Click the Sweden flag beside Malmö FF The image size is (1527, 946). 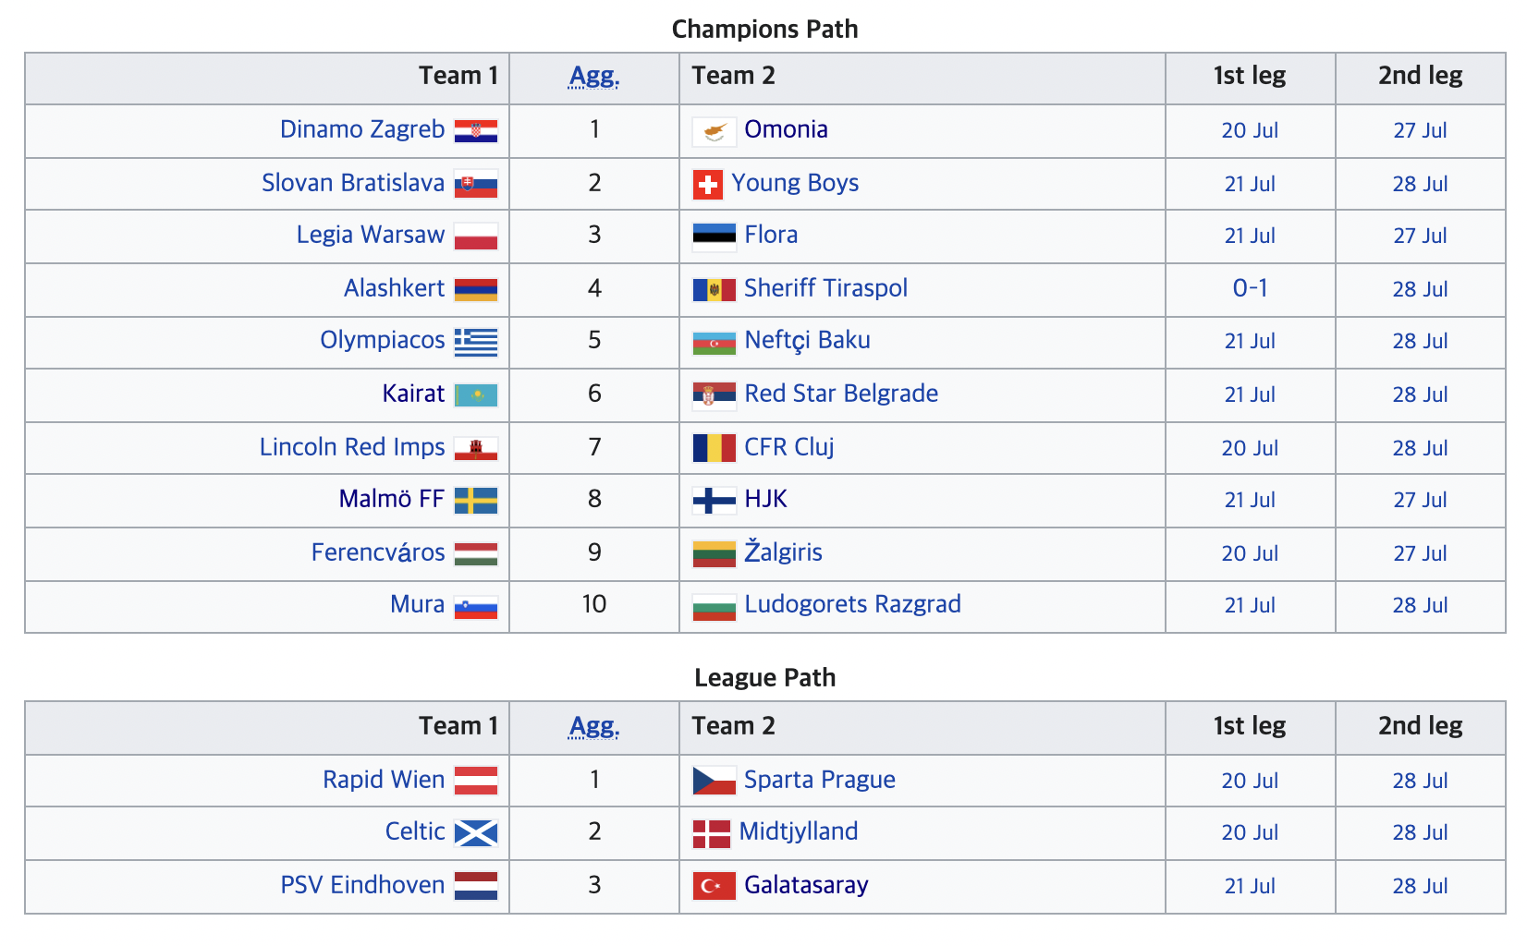[476, 501]
